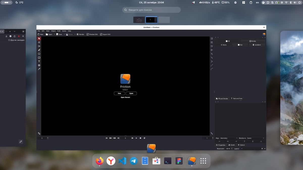Select the Fill mode button

click(228, 41)
